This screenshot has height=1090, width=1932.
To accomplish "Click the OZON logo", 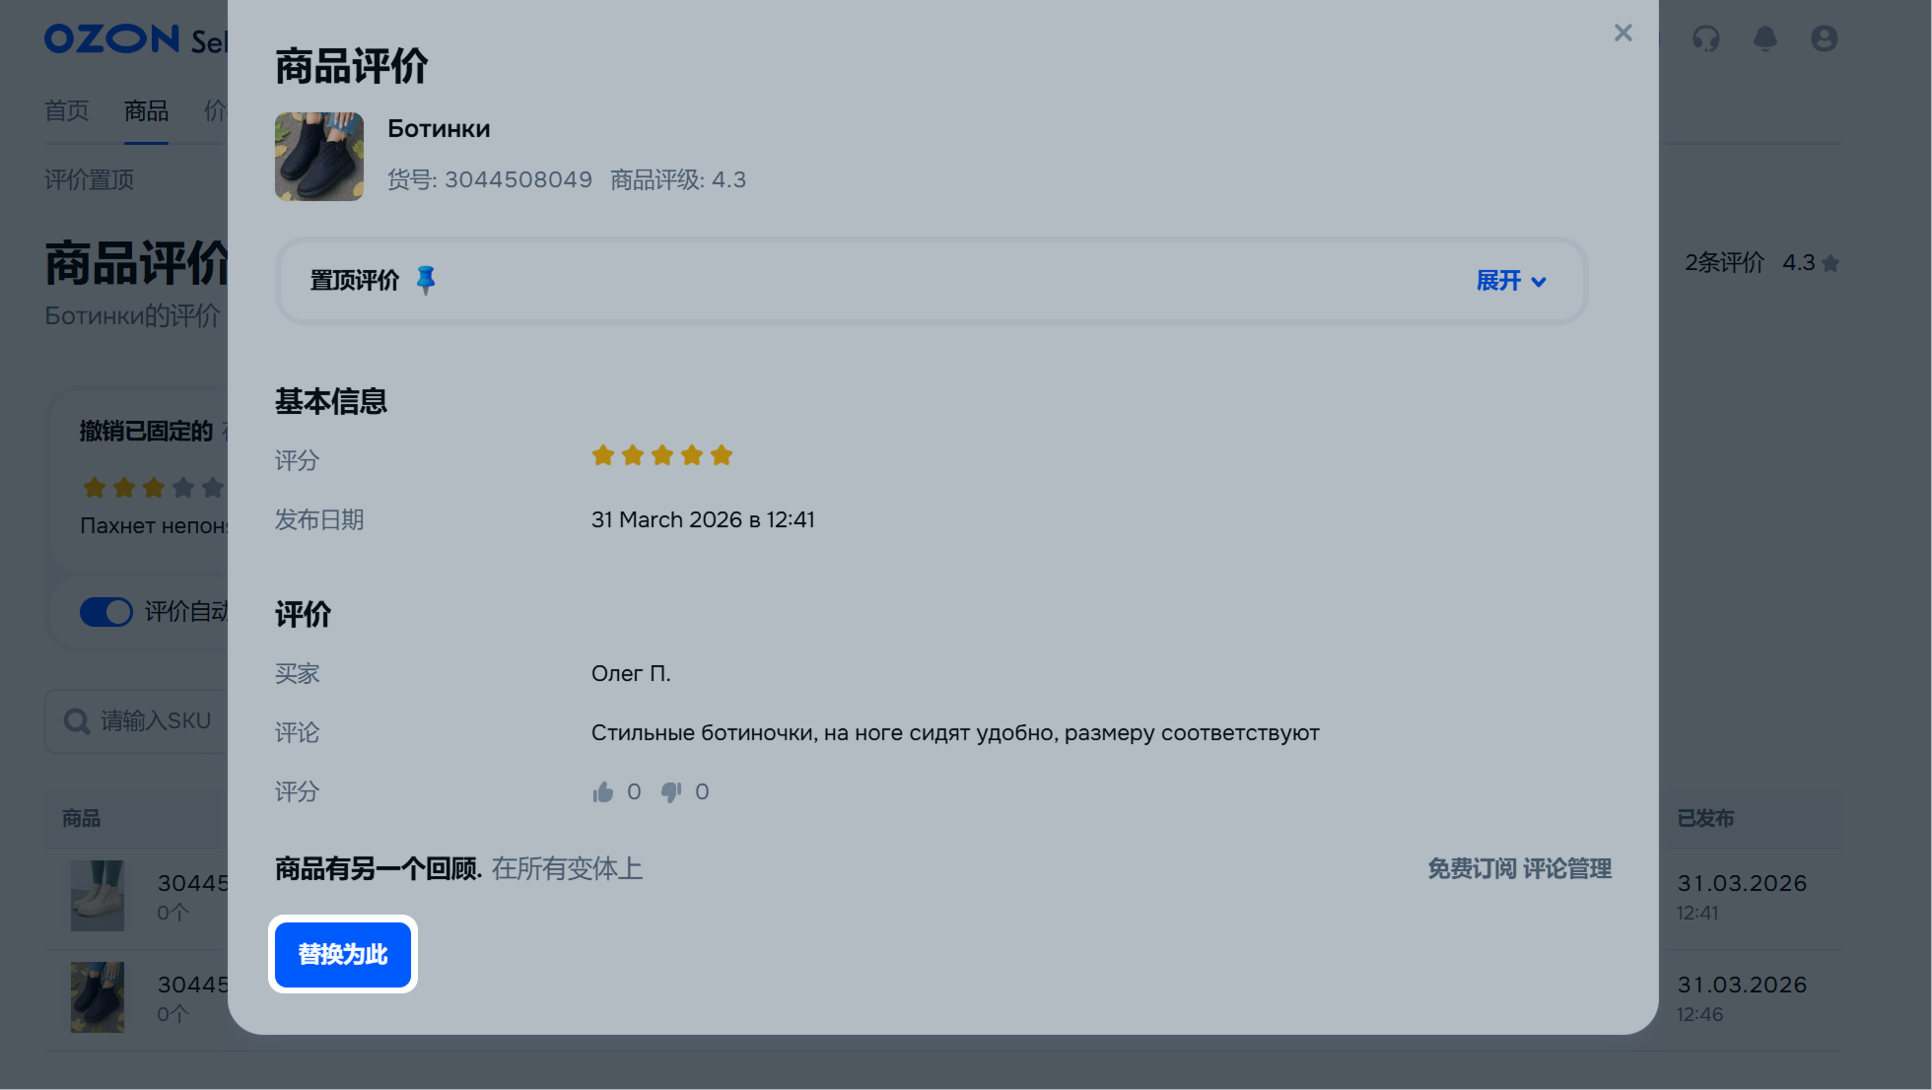I will 112,38.
